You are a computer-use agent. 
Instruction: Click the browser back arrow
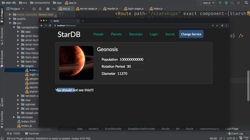42,26
